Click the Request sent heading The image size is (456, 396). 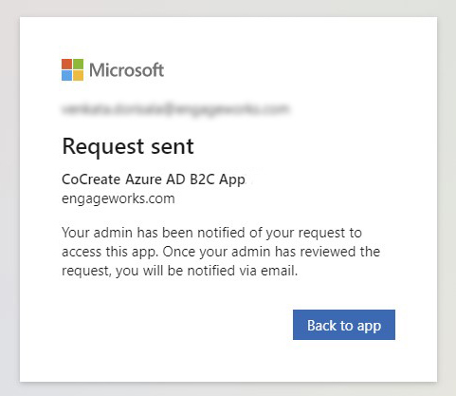click(x=128, y=146)
